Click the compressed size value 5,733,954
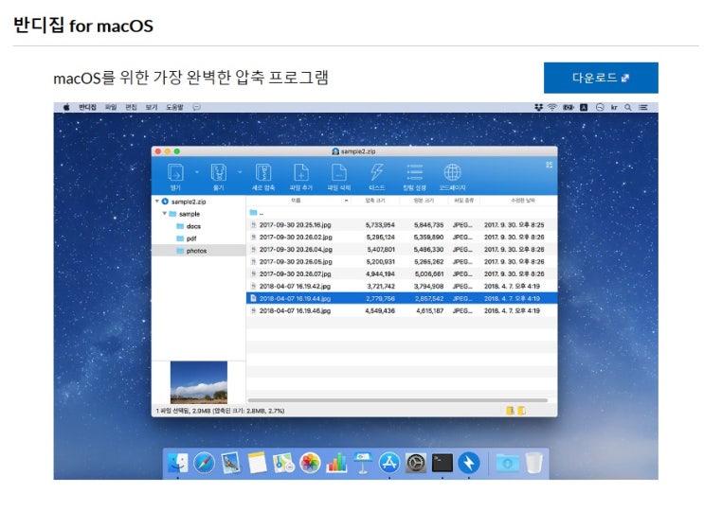 pos(380,225)
